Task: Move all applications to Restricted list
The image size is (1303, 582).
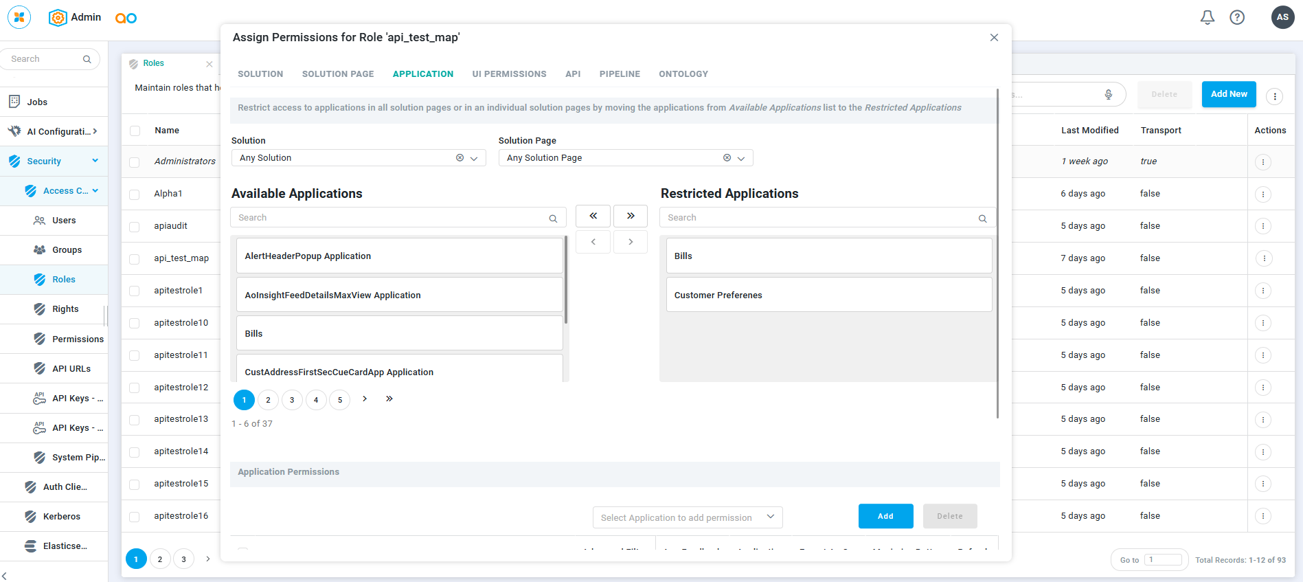Action: (631, 216)
